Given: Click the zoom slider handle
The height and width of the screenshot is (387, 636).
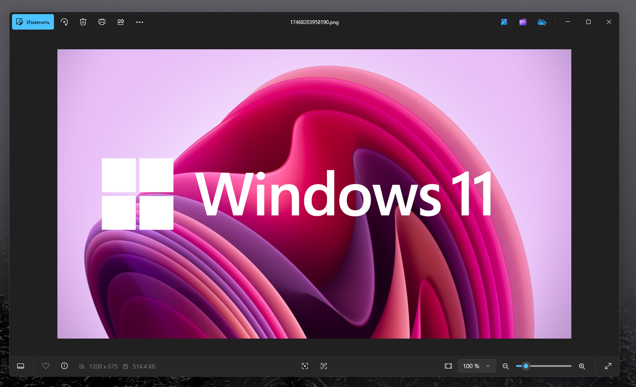Looking at the screenshot, I should (x=526, y=366).
